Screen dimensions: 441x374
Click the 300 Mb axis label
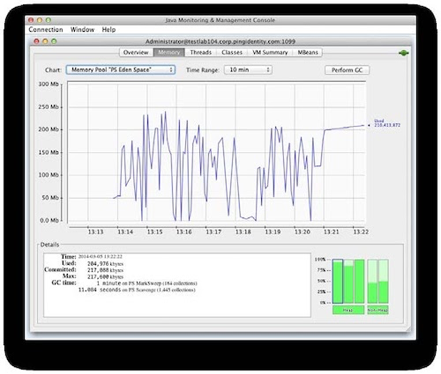pyautogui.click(x=49, y=84)
